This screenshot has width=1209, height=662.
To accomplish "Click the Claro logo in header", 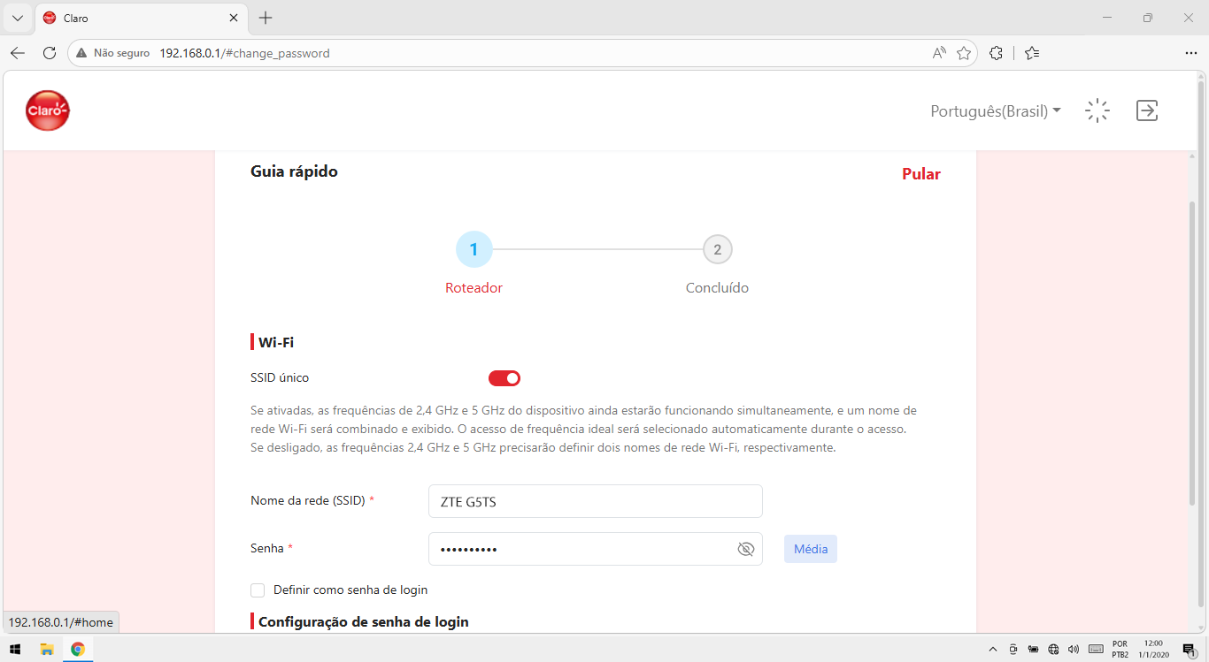I will [x=48, y=110].
